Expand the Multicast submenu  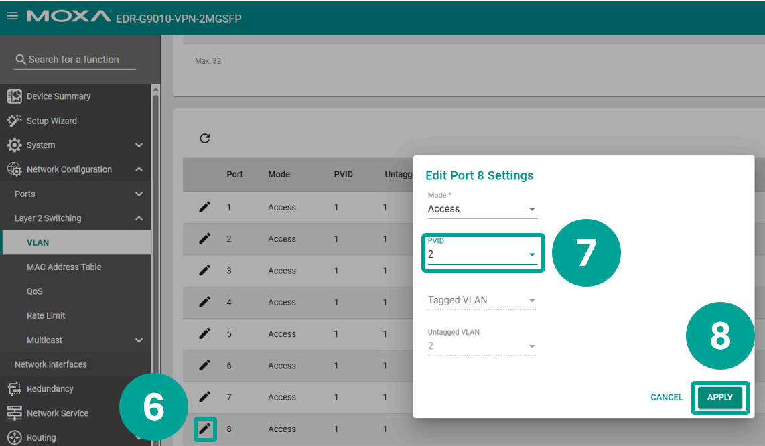[139, 340]
